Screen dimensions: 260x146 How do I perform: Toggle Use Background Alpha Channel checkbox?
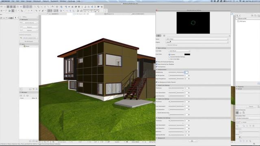(x=156, y=82)
